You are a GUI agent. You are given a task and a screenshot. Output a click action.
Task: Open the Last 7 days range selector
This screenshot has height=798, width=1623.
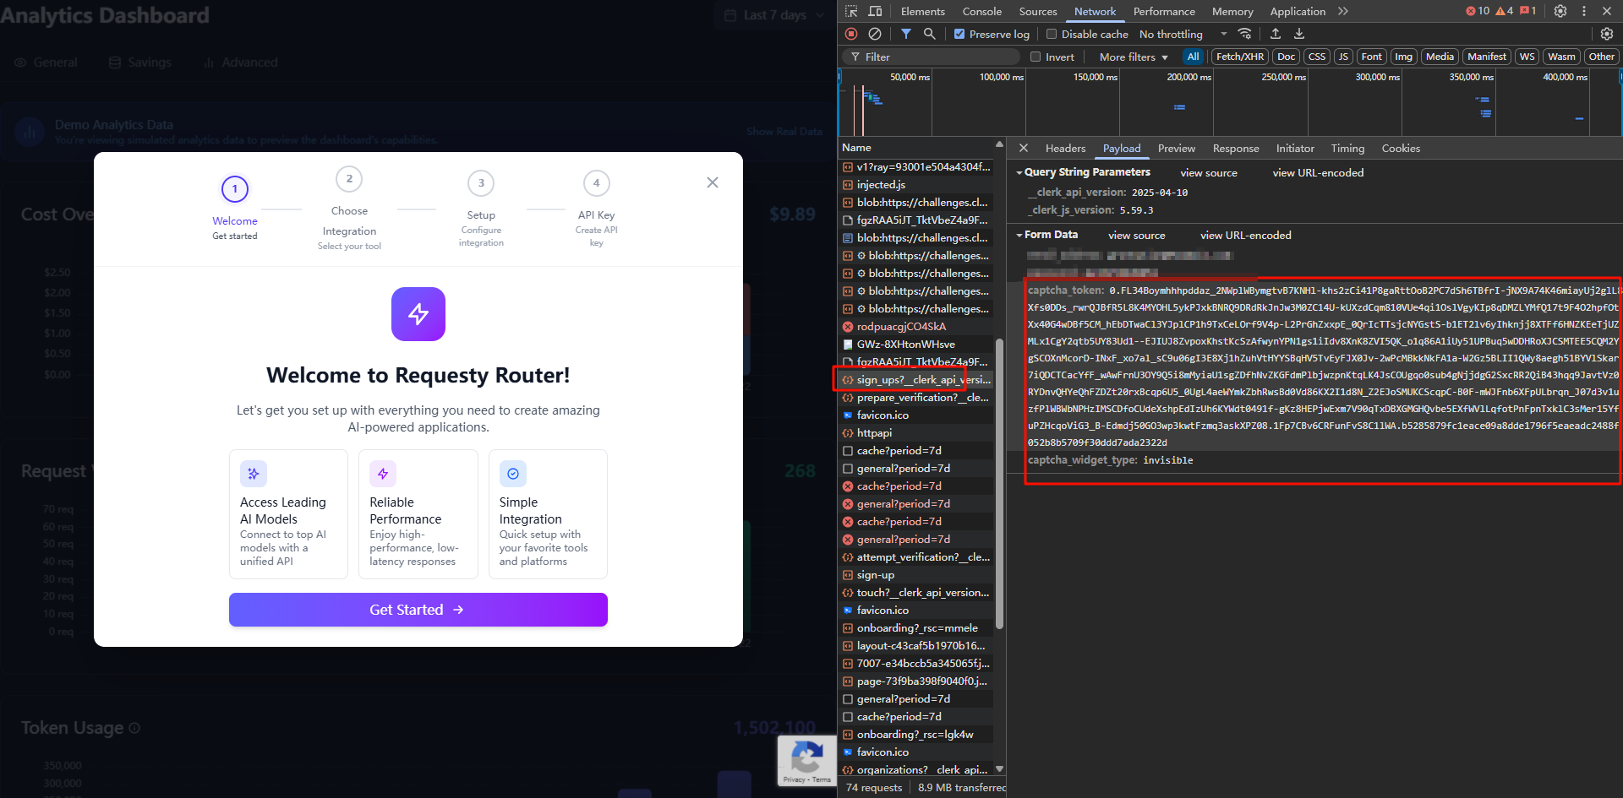click(x=773, y=15)
